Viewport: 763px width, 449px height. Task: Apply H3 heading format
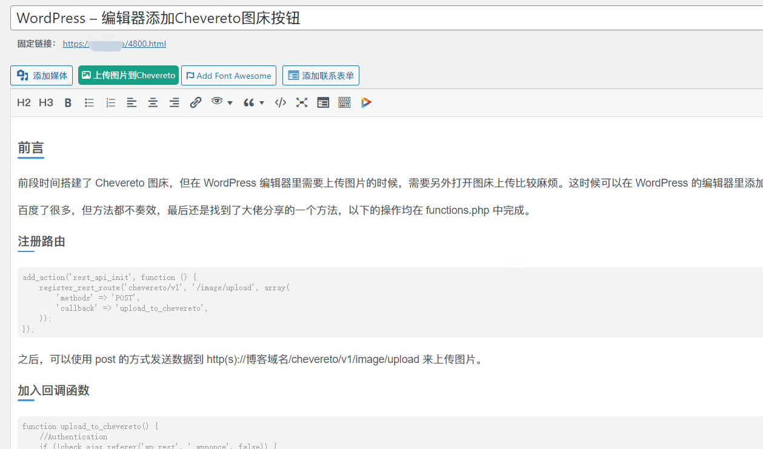tap(46, 102)
